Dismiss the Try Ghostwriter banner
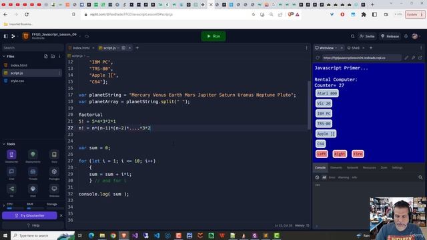Viewport: 427px width, 240px height. [61, 215]
